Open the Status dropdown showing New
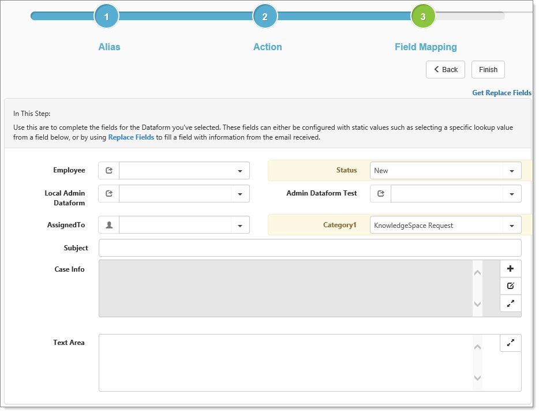 click(512, 171)
